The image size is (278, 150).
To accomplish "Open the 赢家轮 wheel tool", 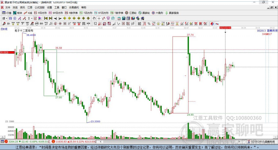I will pyautogui.click(x=144, y=13).
